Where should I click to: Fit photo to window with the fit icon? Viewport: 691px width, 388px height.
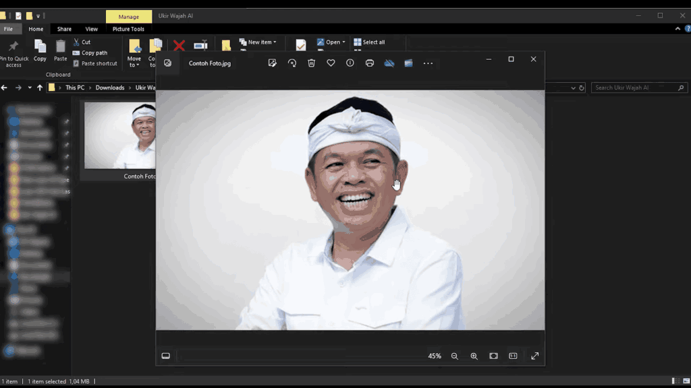(x=493, y=356)
